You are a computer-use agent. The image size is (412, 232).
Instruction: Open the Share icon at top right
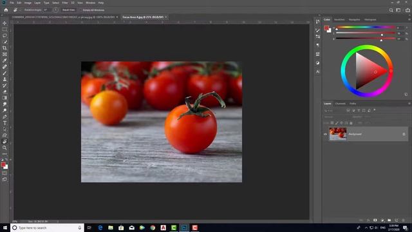[x=407, y=10]
